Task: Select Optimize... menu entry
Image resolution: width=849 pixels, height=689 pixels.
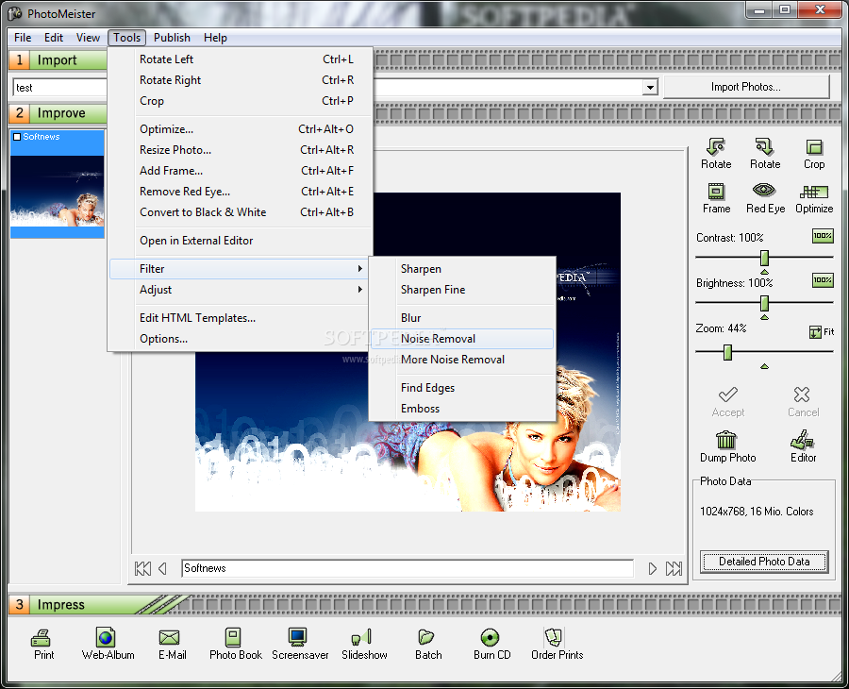Action: [239, 129]
